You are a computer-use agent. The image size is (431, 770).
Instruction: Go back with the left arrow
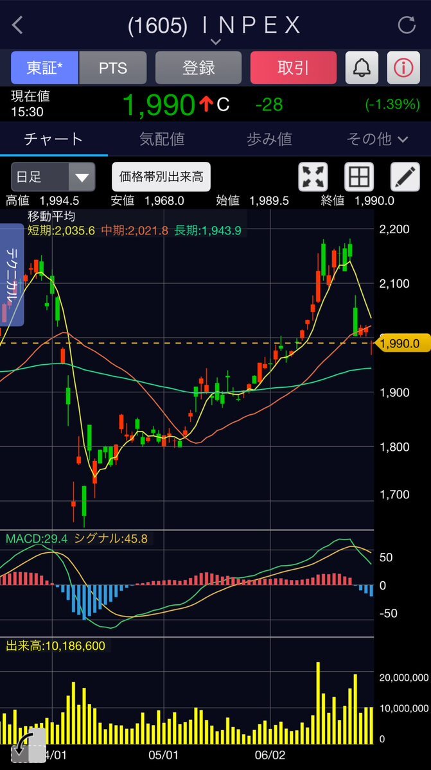18,25
